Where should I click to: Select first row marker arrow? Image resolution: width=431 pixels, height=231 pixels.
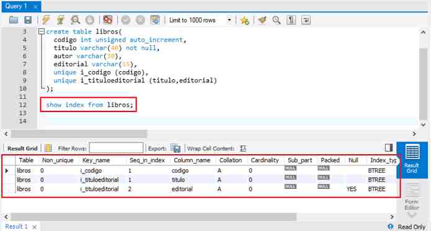coord(7,170)
